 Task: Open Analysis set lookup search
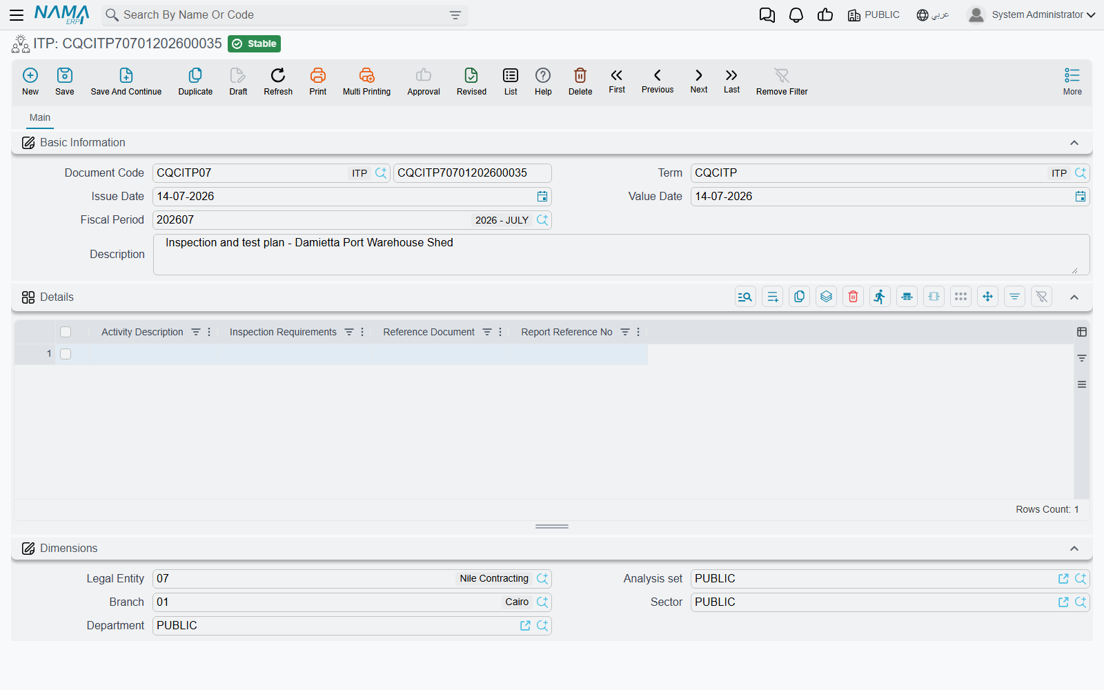click(1081, 579)
